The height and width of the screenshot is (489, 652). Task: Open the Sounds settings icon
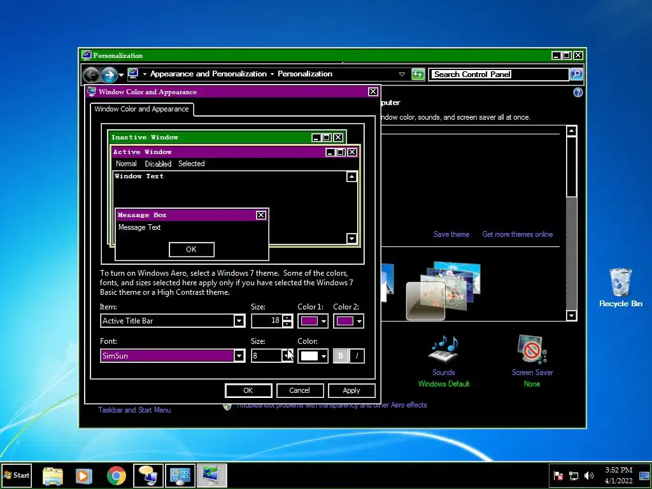pos(444,348)
